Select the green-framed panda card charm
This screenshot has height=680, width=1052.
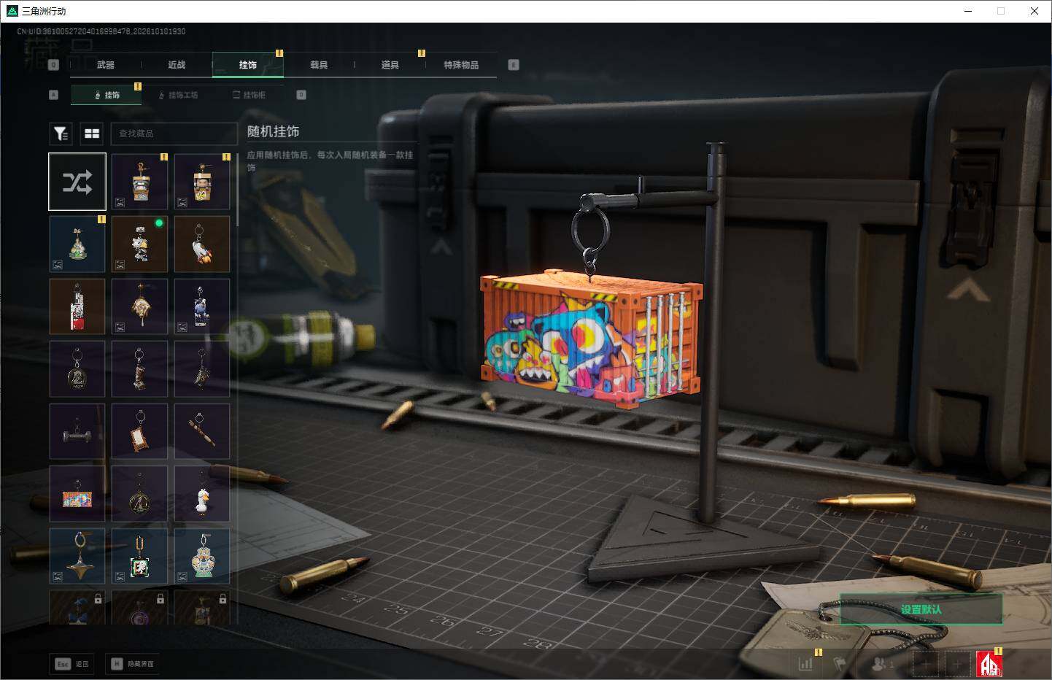coord(139,557)
